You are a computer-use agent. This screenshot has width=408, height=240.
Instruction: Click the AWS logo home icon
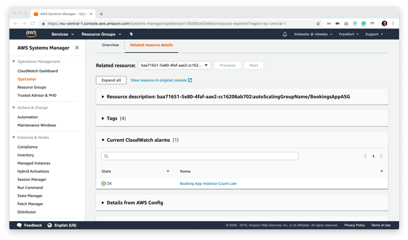click(31, 34)
